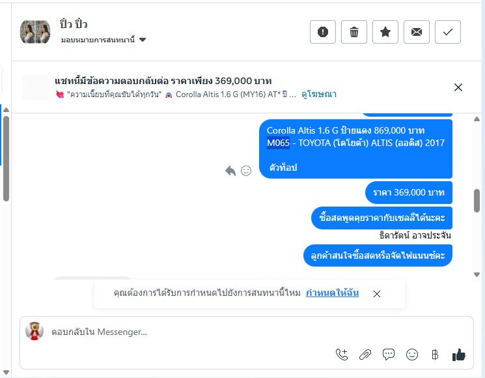The height and width of the screenshot is (378, 485).
Task: Click the chat scrollbar down arrow
Action: pyautogui.click(x=477, y=274)
